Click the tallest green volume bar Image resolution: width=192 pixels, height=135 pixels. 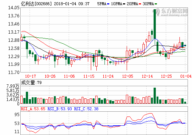coord(155,95)
